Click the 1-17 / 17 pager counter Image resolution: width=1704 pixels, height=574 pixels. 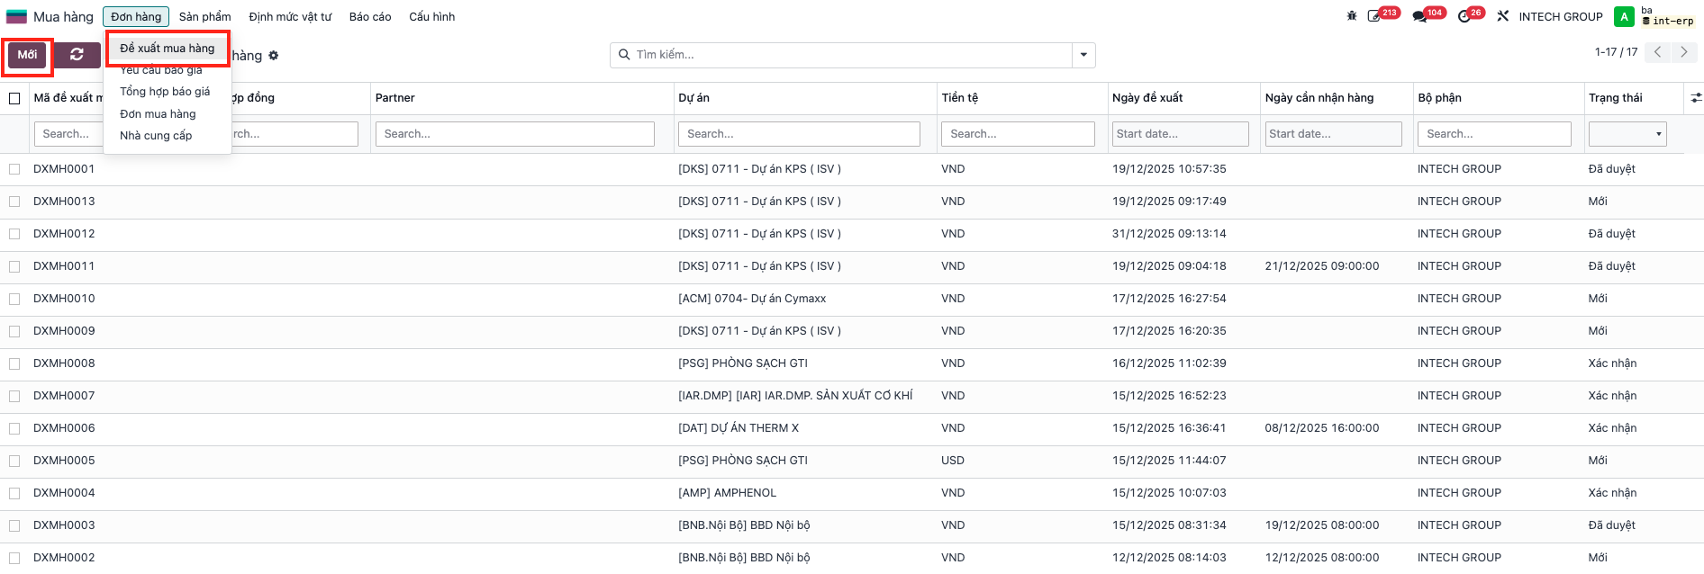(1616, 52)
